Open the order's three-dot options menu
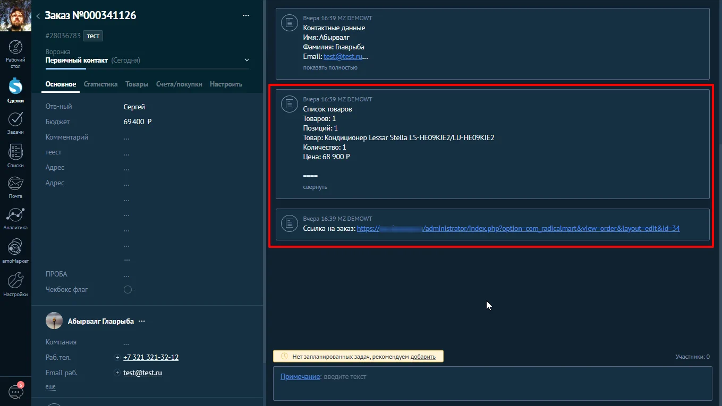722x406 pixels. point(245,16)
